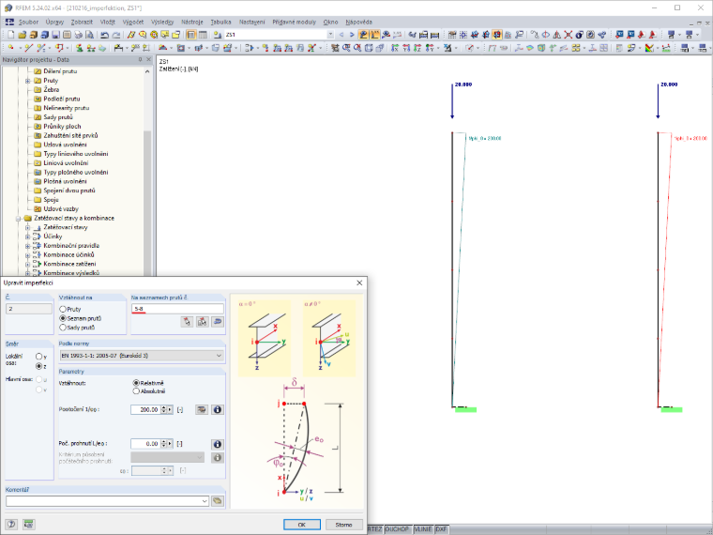The image size is (713, 535).
Task: Click the red X delete icon in top toolbar
Action: [x=568, y=35]
